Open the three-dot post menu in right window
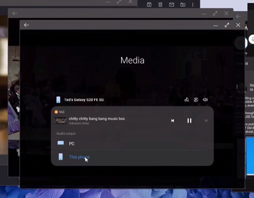The image size is (254, 198). [x=237, y=87]
